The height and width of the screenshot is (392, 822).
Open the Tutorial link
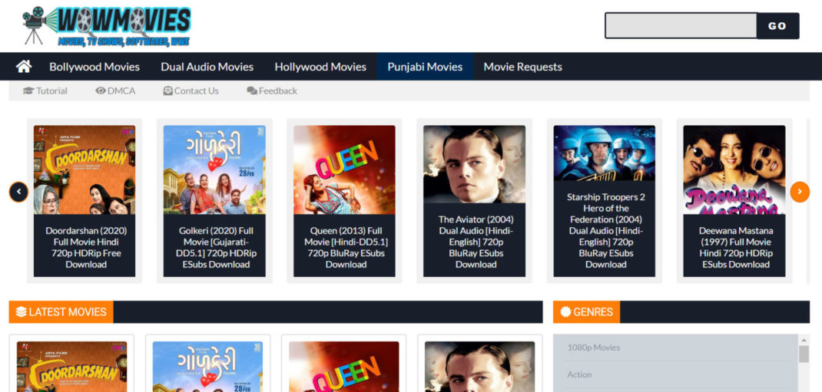pyautogui.click(x=51, y=91)
